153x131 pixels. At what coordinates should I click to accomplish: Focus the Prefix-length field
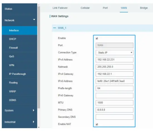coord(114,88)
